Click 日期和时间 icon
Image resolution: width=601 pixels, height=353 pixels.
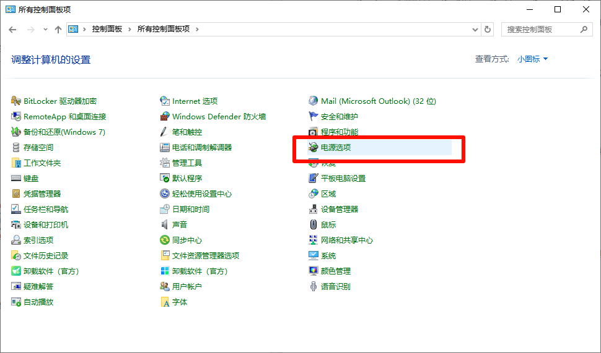click(164, 209)
